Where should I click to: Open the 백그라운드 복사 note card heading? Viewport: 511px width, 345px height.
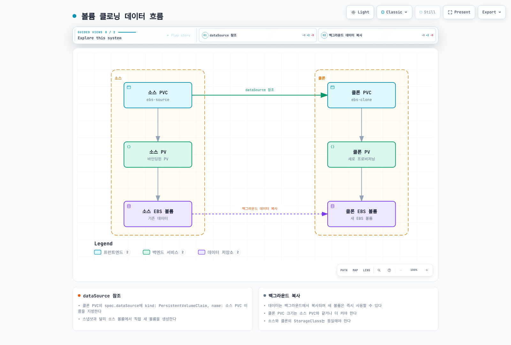(284, 296)
